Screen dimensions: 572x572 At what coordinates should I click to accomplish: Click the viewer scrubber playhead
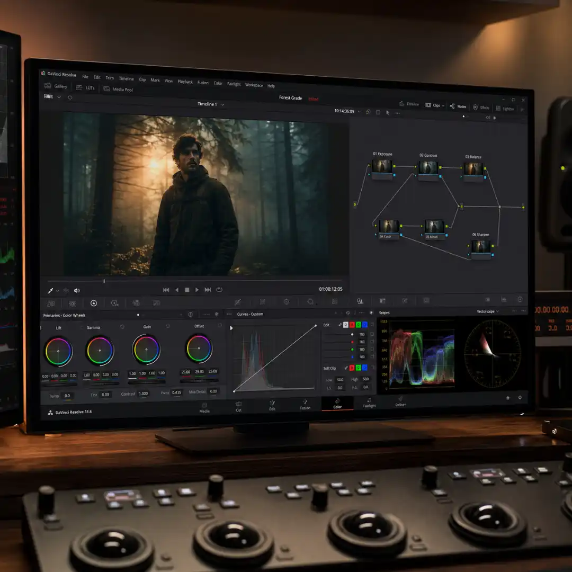[x=104, y=281]
